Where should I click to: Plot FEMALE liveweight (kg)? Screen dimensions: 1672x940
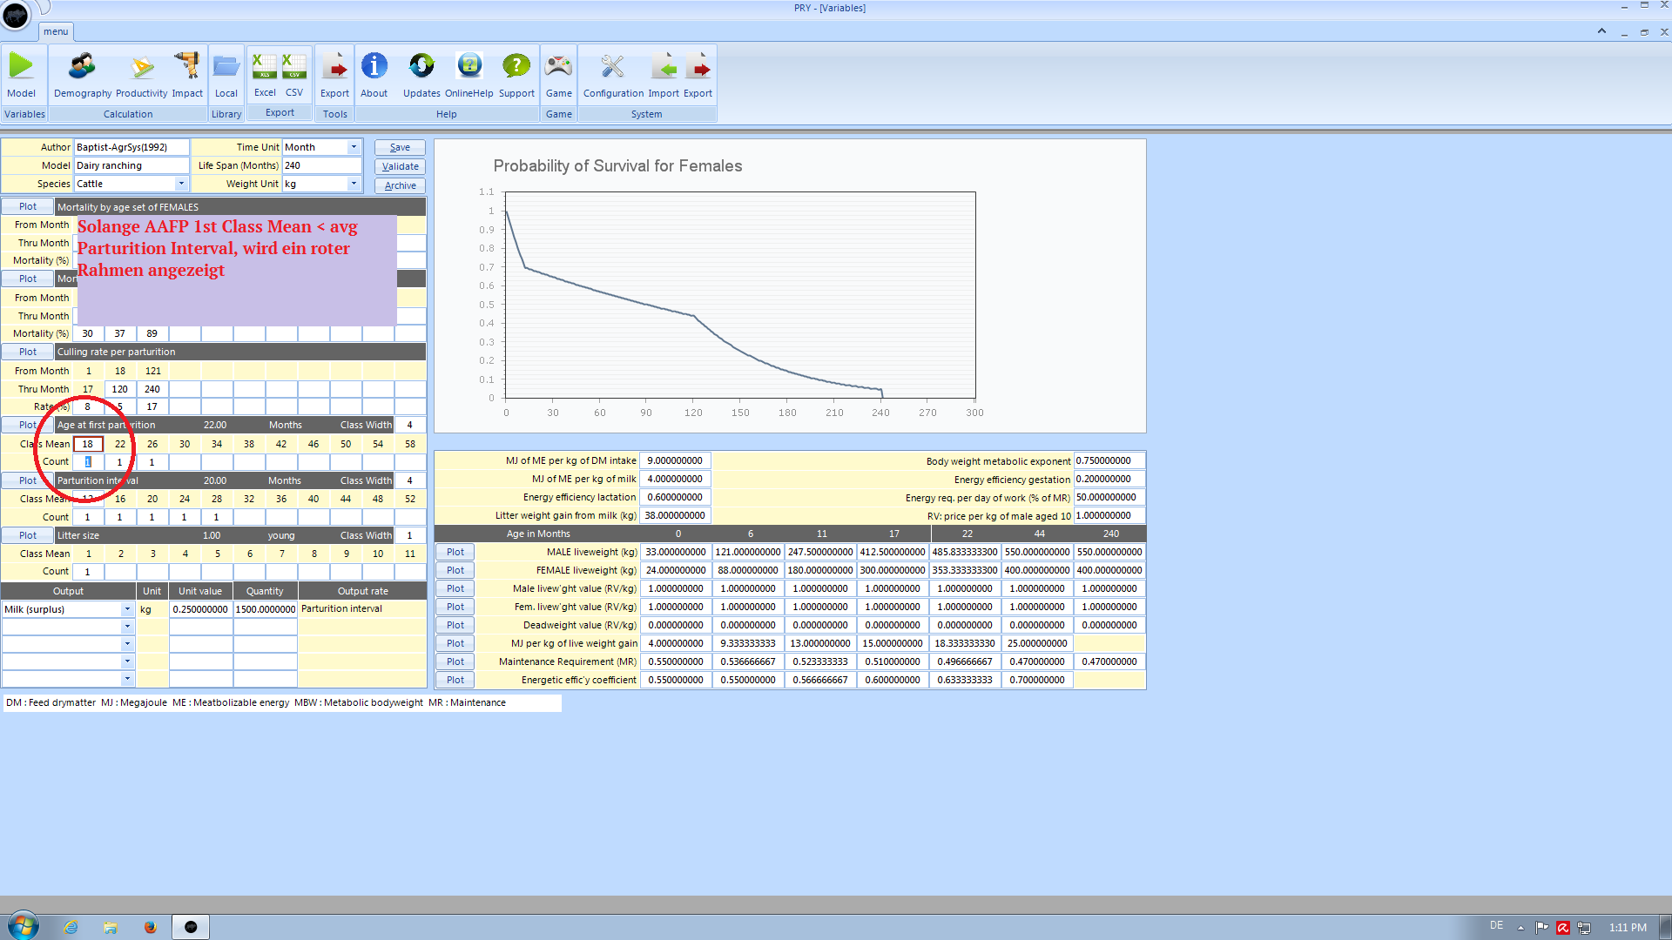(x=455, y=570)
